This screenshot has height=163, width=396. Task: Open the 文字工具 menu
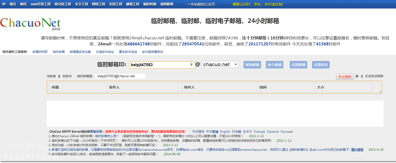(81, 4)
